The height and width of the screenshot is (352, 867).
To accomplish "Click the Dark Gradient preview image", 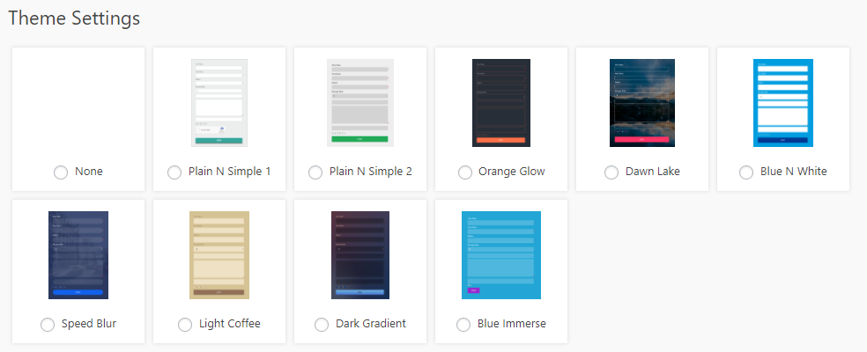I will tap(360, 254).
